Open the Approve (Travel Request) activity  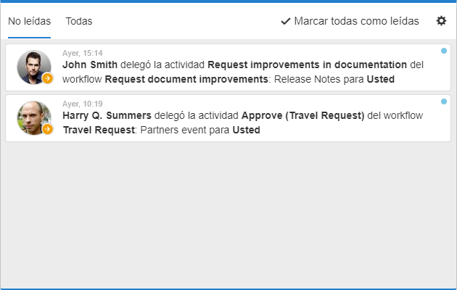(x=302, y=115)
